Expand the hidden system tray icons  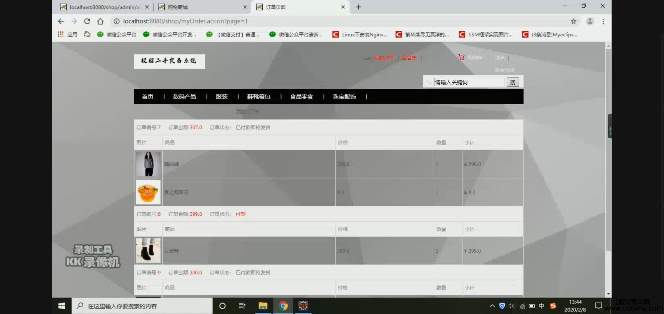pos(492,306)
